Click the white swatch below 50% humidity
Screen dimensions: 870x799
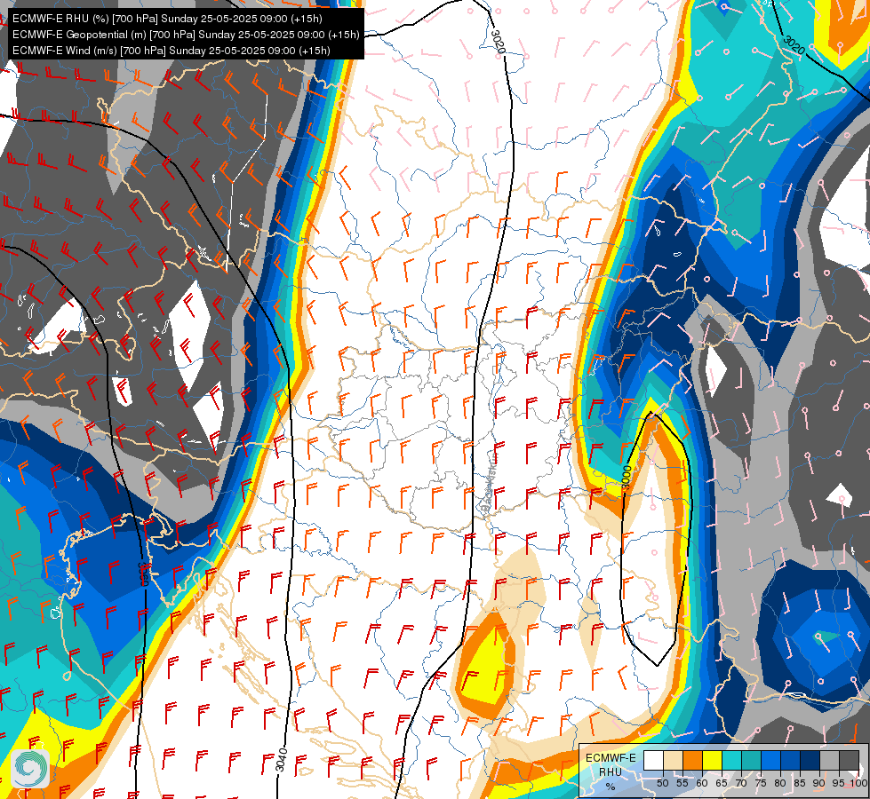pyautogui.click(x=653, y=760)
